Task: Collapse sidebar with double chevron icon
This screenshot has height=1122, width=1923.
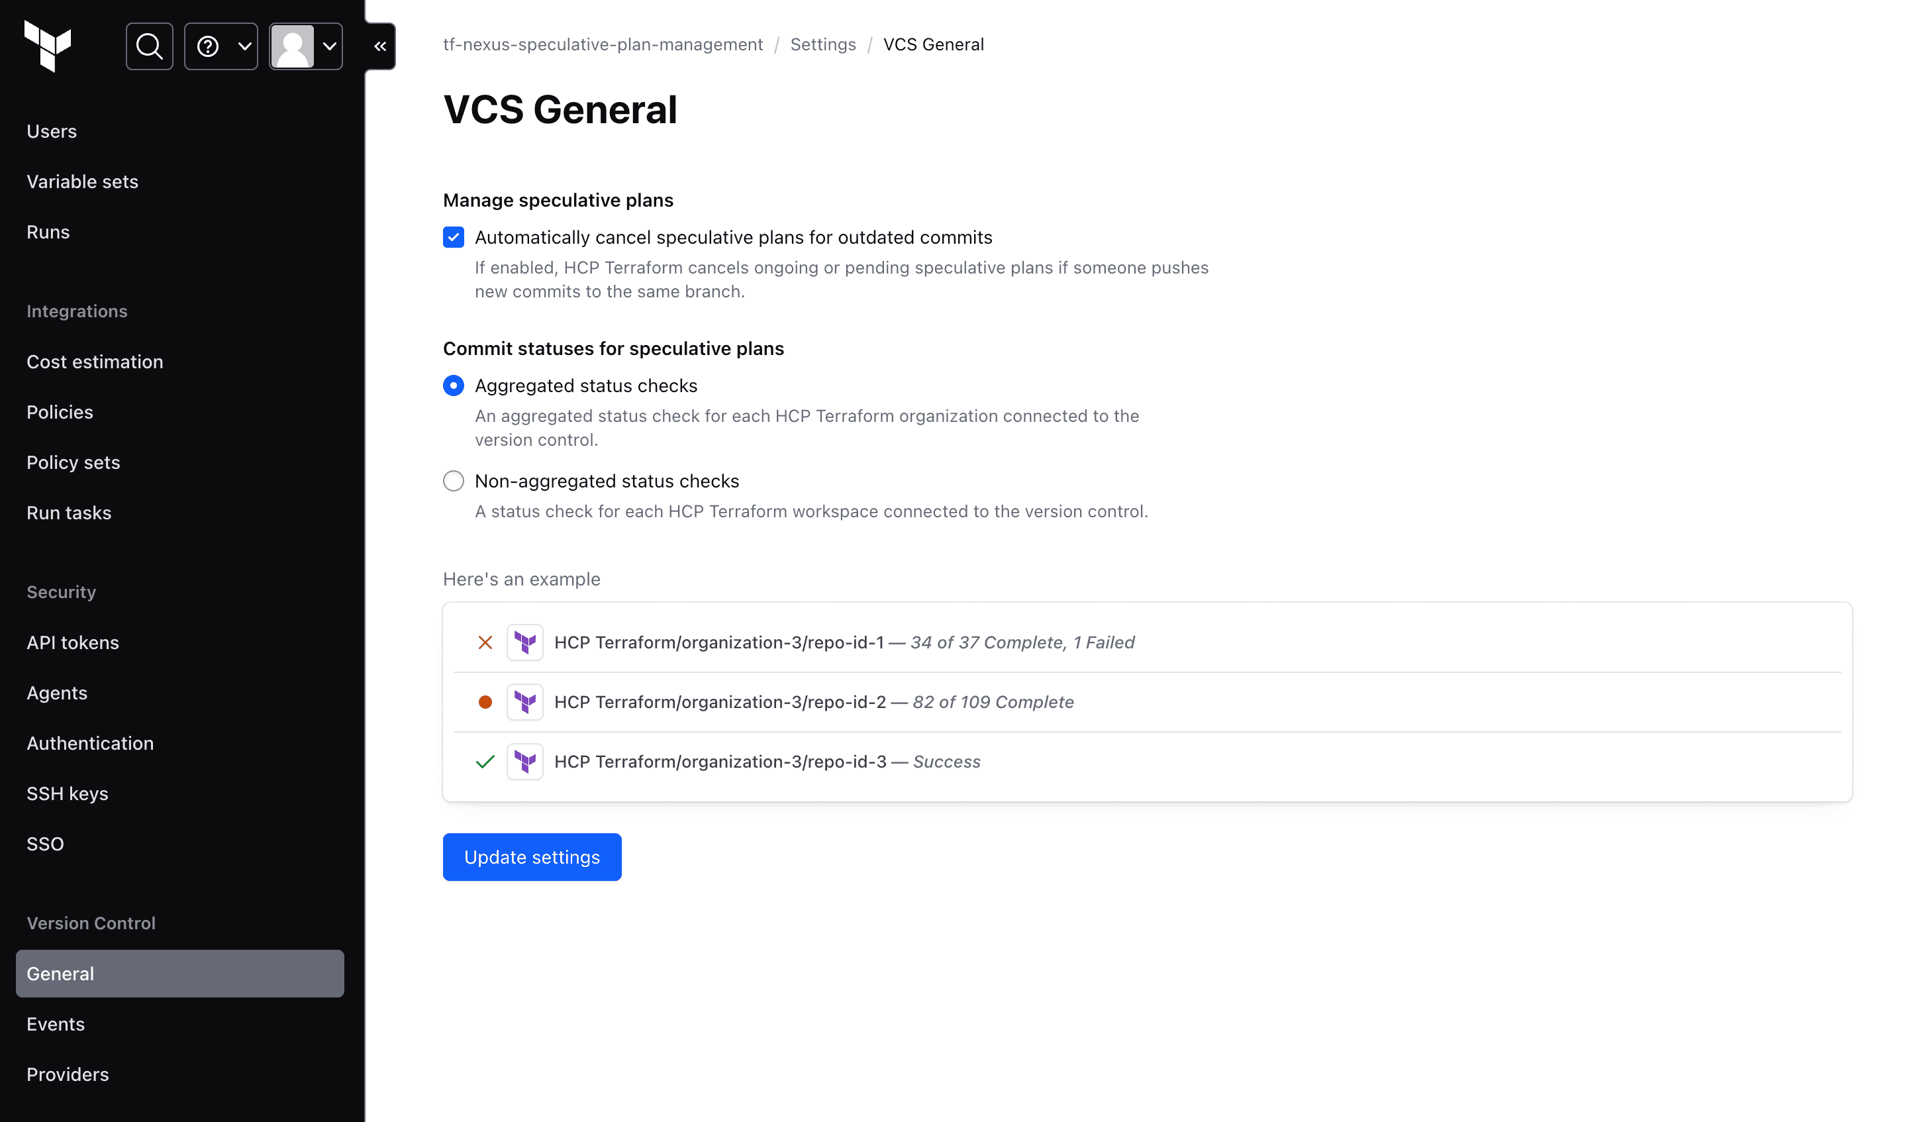Action: (380, 46)
